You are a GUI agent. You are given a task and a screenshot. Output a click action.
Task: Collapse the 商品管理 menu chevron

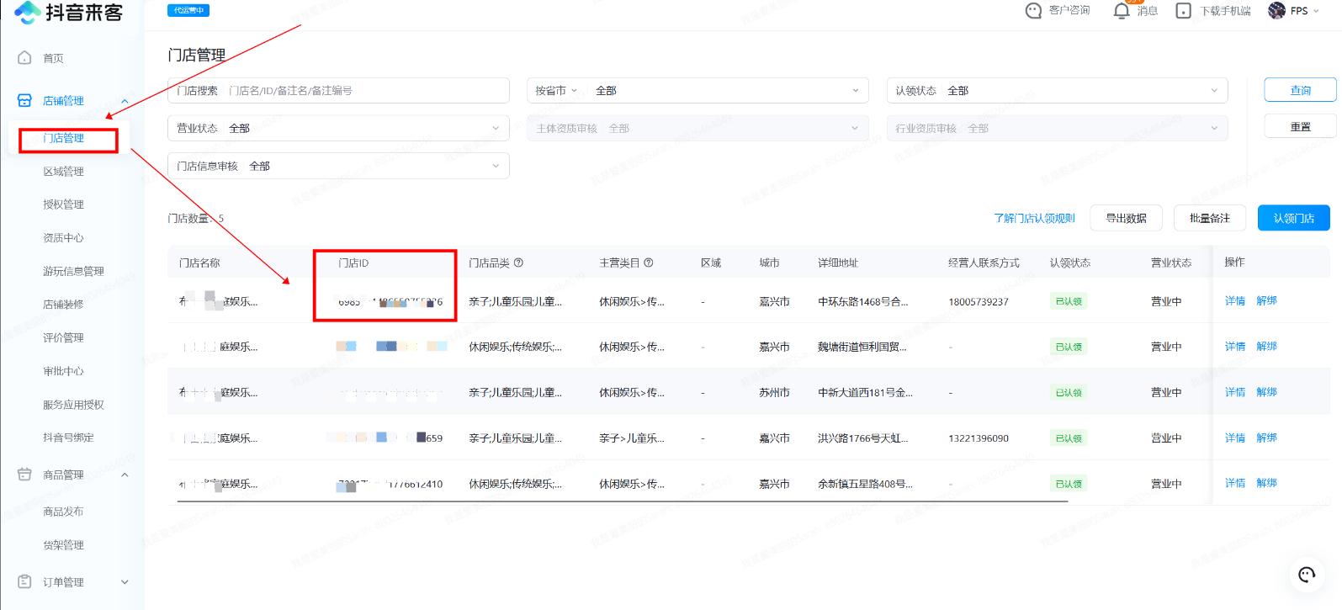125,475
